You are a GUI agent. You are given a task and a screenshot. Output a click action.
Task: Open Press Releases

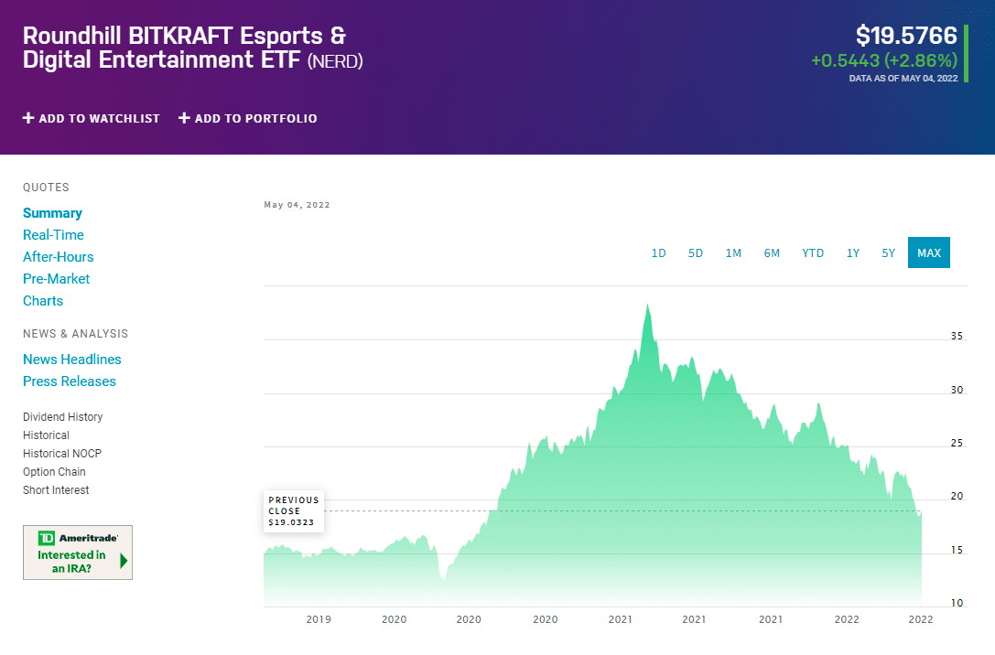pos(70,381)
